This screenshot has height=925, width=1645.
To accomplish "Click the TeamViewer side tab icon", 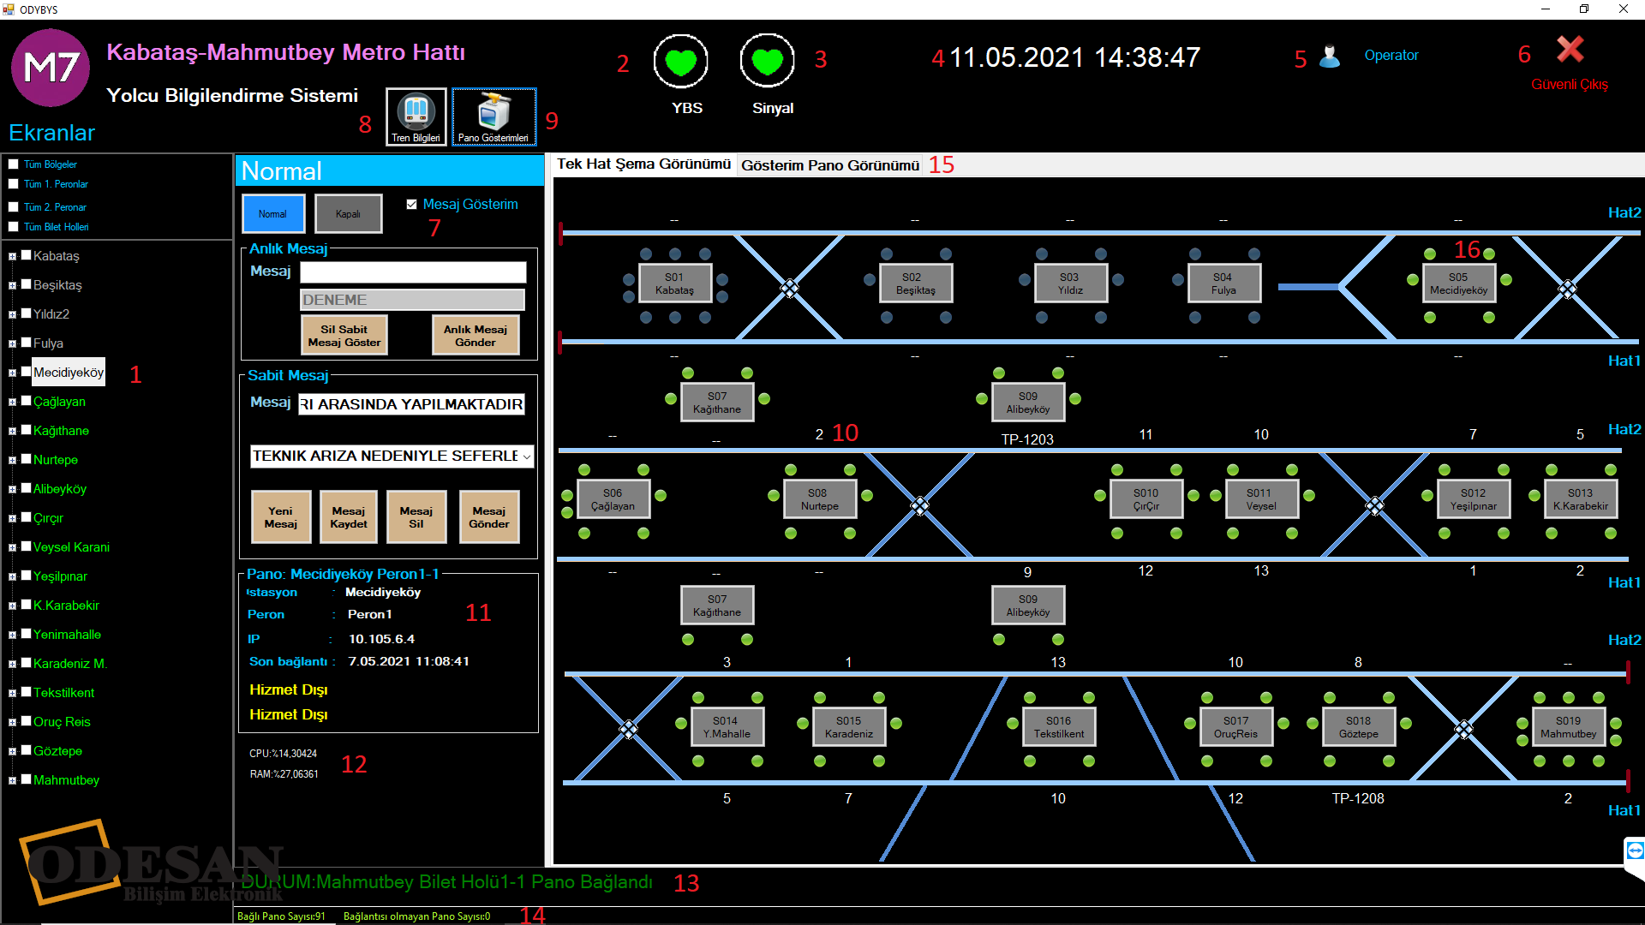I will [1635, 850].
